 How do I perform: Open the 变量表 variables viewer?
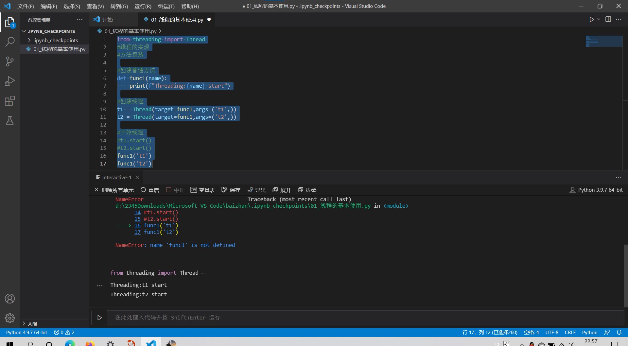pyautogui.click(x=203, y=190)
